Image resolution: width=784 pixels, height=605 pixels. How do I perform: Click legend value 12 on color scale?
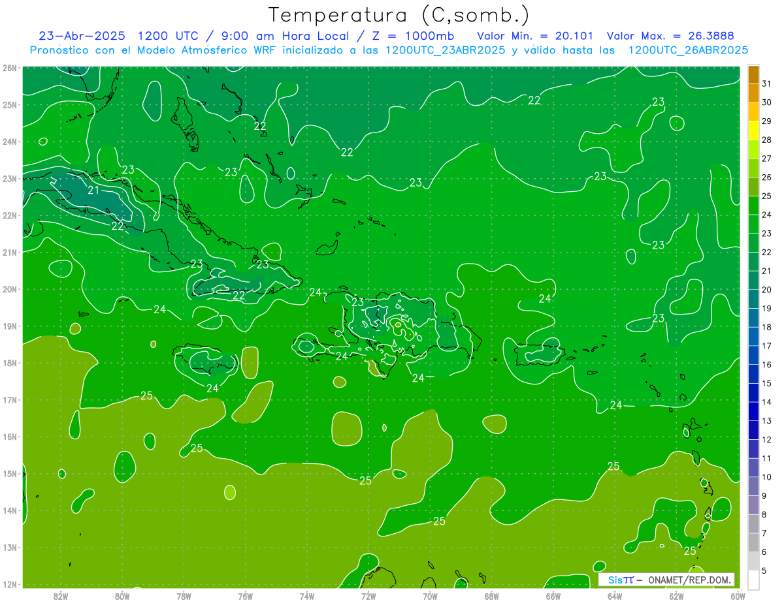(x=766, y=439)
